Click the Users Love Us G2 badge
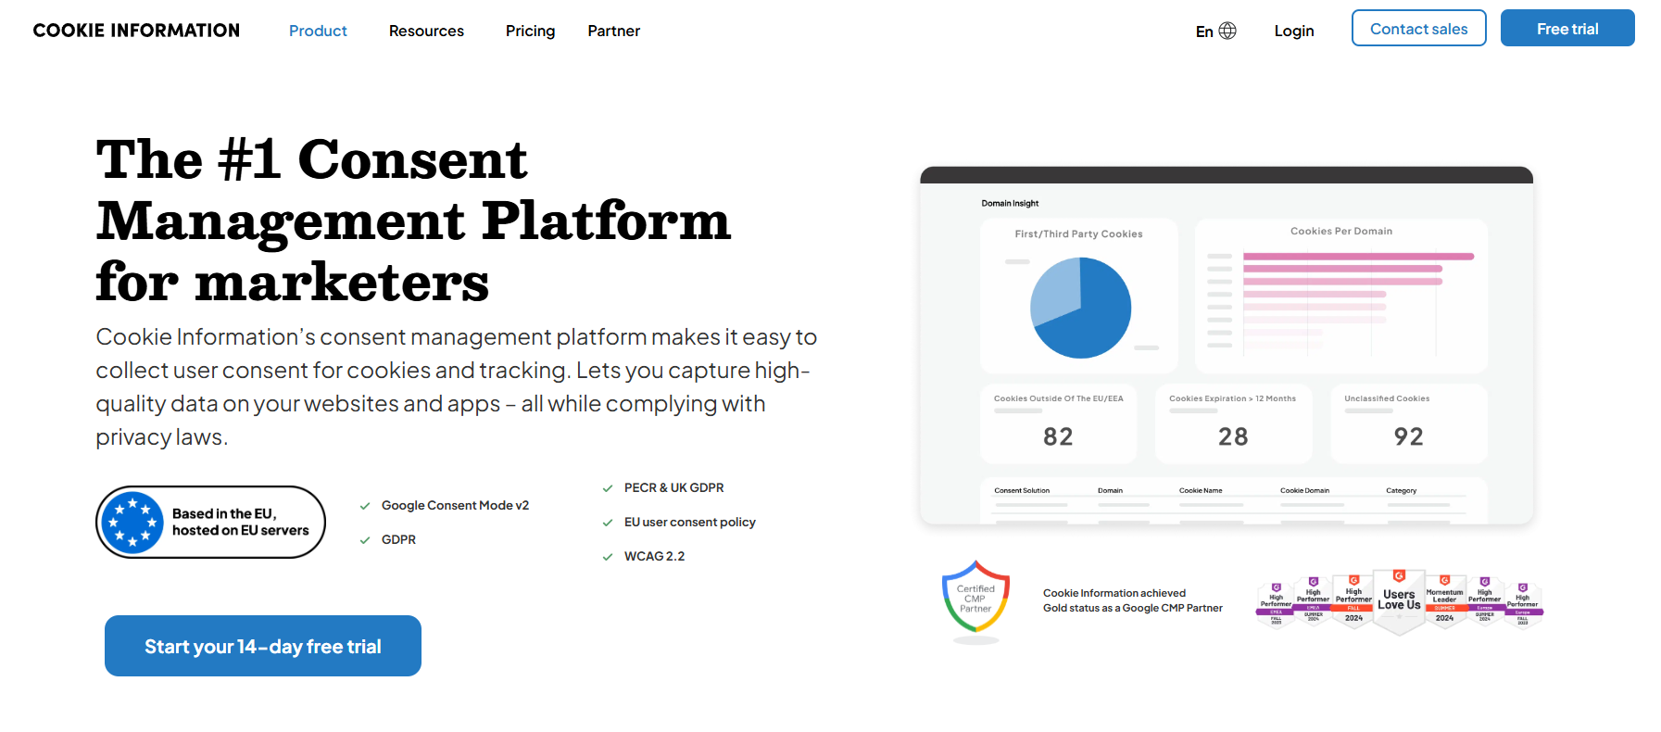1661x732 pixels. tap(1399, 600)
